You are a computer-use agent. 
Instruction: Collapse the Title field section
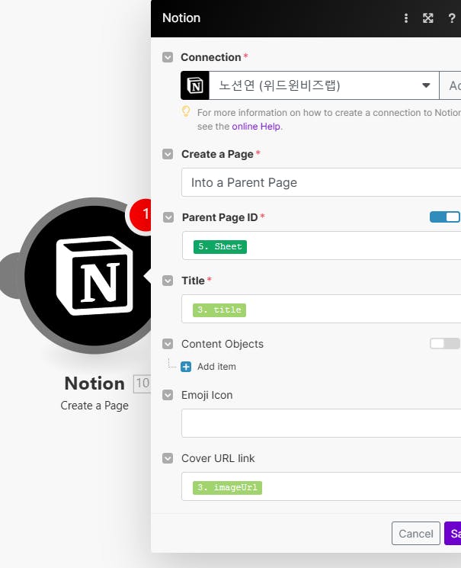pyautogui.click(x=168, y=281)
